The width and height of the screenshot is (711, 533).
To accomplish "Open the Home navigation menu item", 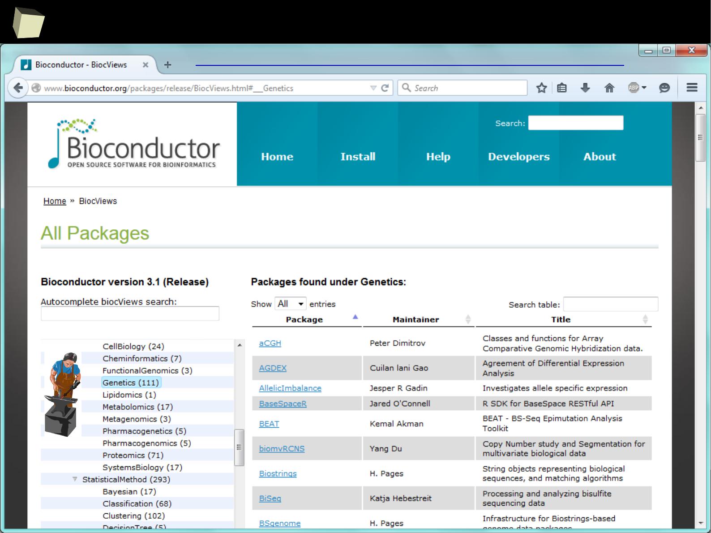I will click(x=277, y=157).
